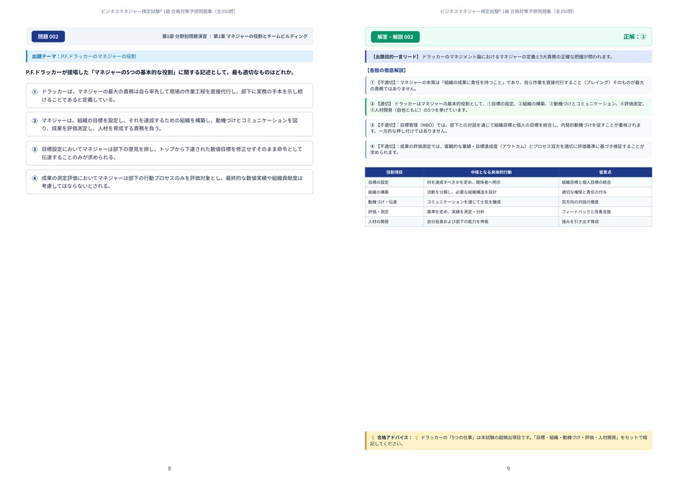The image size is (678, 479).
Task: Click explanation ③【不適切】 about 目標管理（MBO）
Action: [508, 128]
